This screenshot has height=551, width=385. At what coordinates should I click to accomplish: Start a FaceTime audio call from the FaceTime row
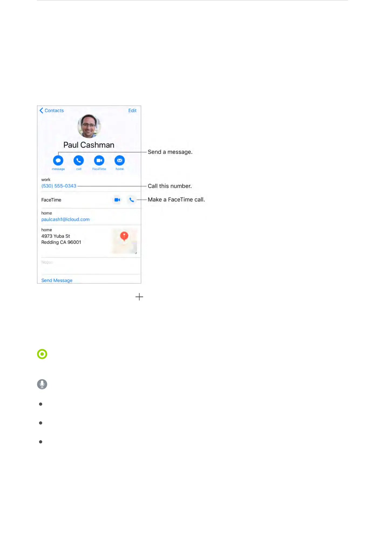(131, 200)
